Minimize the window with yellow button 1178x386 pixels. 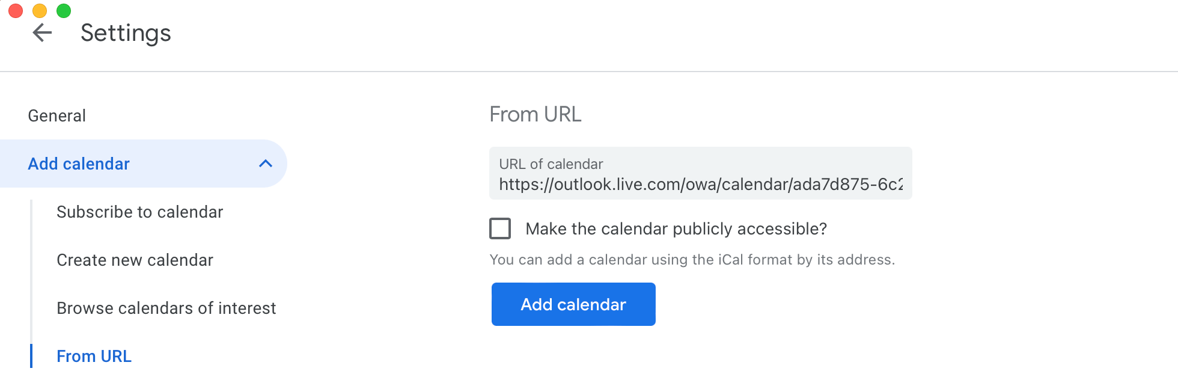click(40, 11)
